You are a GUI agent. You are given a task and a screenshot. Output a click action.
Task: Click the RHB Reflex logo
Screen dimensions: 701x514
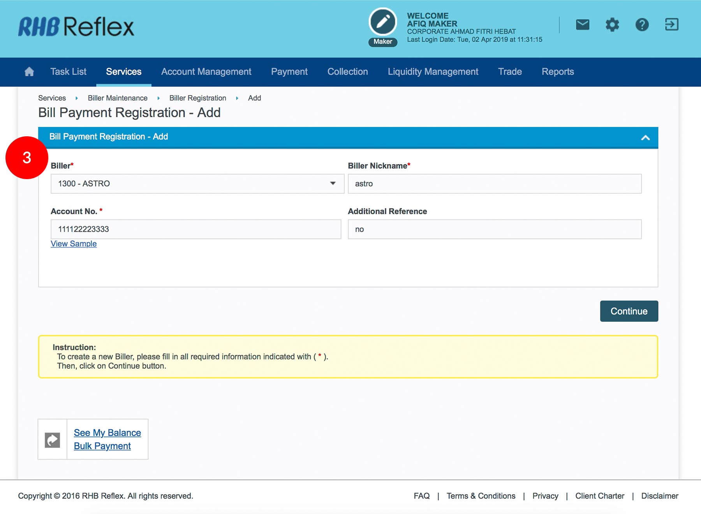coord(76,27)
